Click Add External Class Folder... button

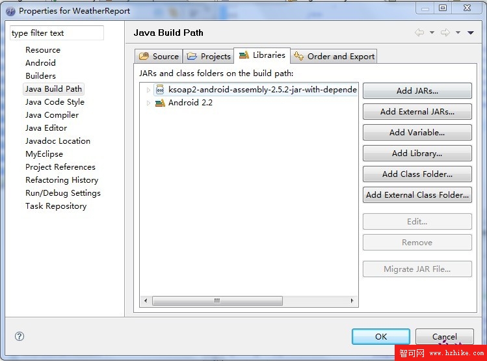click(417, 194)
